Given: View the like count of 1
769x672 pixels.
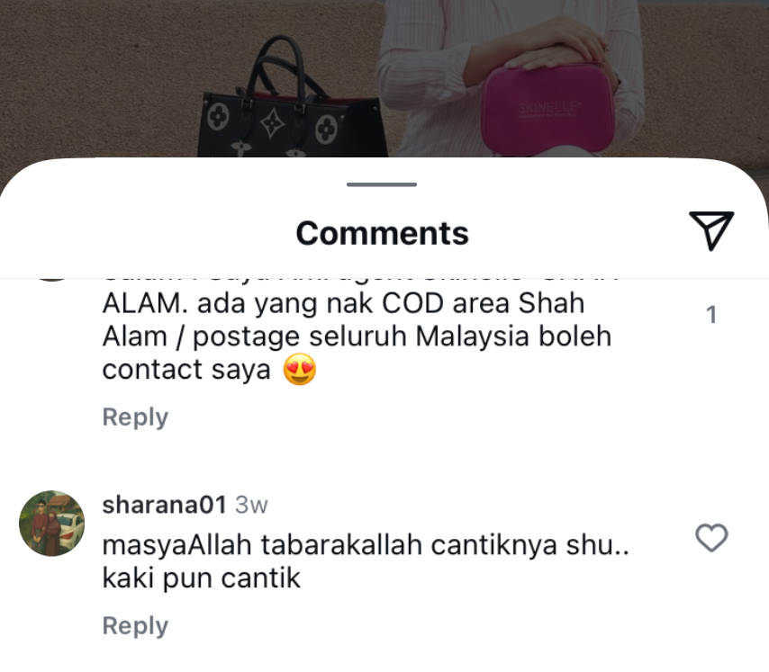Looking at the screenshot, I should point(711,315).
